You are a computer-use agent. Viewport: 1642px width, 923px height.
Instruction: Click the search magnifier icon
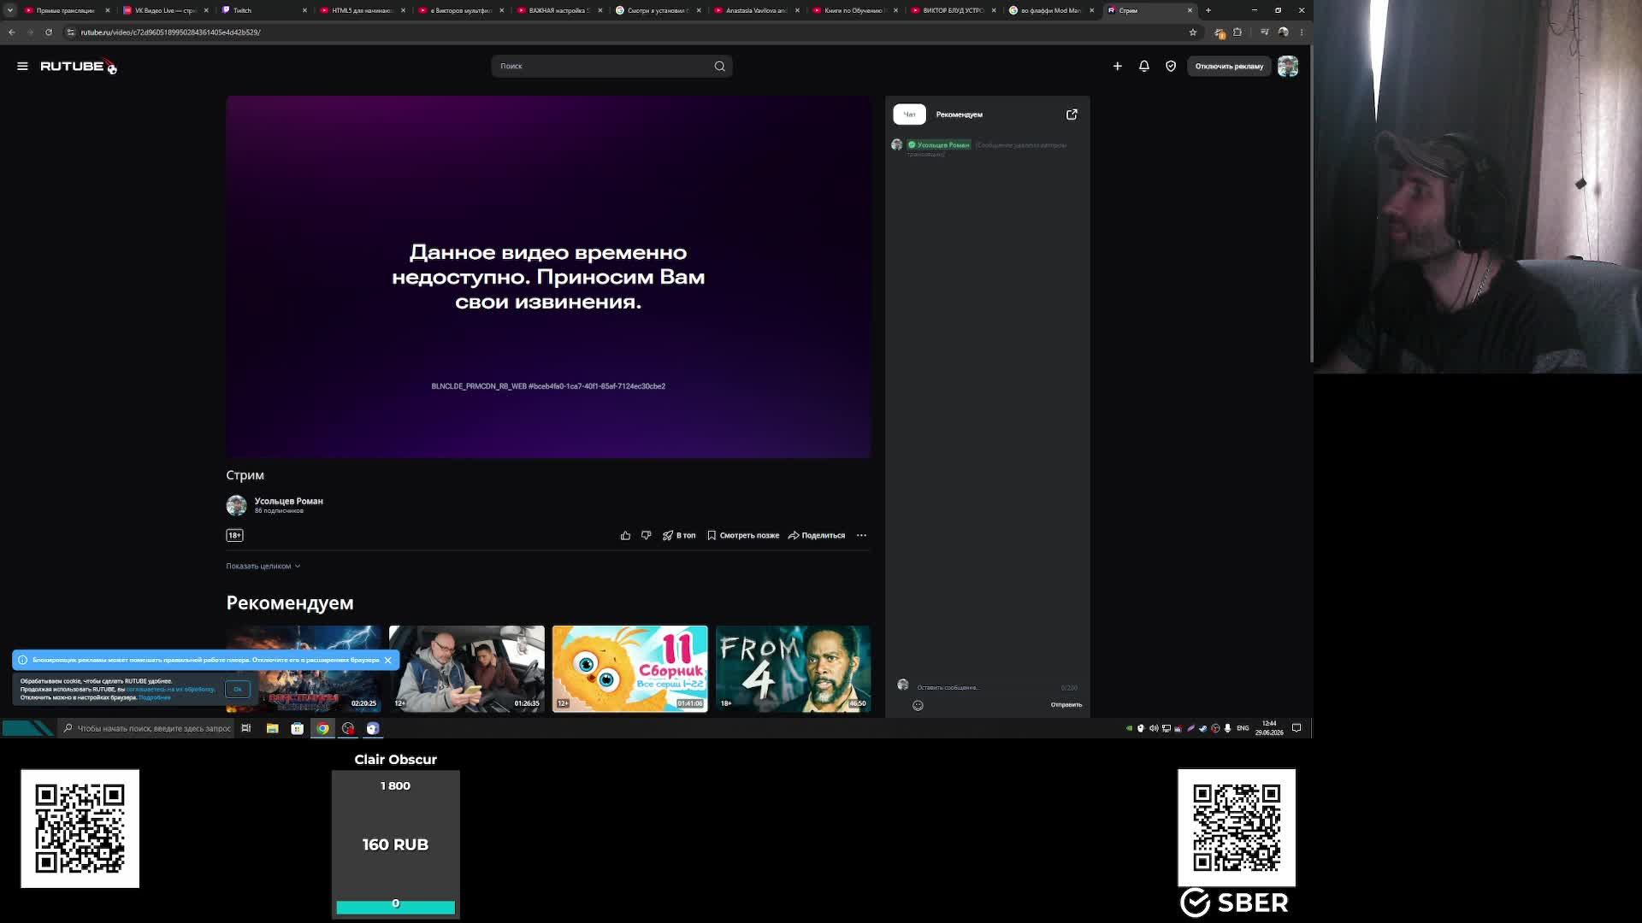(719, 66)
